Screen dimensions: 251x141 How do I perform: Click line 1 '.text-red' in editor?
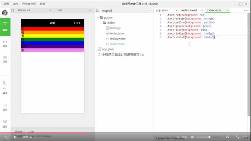pyautogui.click(x=186, y=15)
